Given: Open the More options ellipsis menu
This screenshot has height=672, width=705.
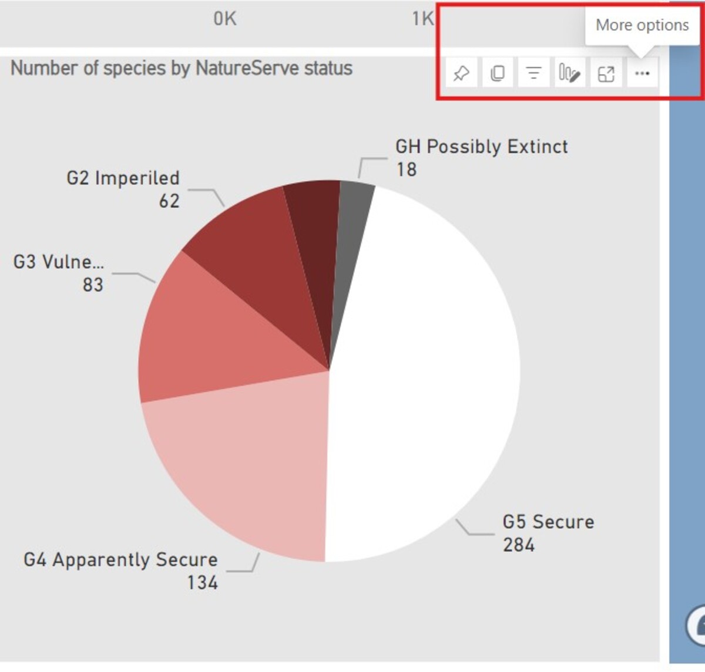Looking at the screenshot, I should pyautogui.click(x=642, y=73).
